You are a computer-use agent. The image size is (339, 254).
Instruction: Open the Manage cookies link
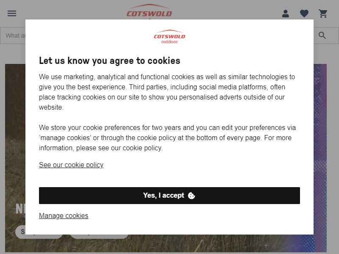coord(64,215)
